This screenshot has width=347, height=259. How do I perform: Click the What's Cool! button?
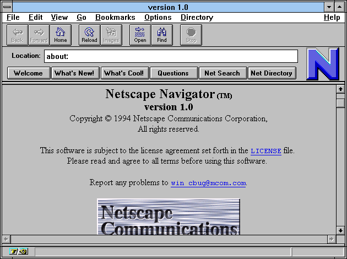pos(124,73)
